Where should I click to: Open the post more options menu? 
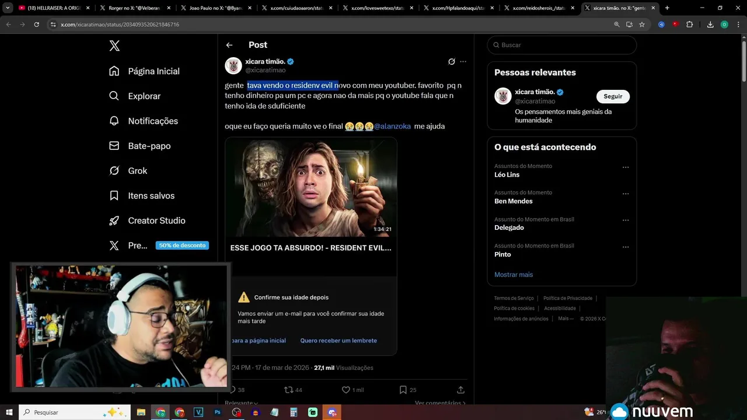pyautogui.click(x=463, y=61)
